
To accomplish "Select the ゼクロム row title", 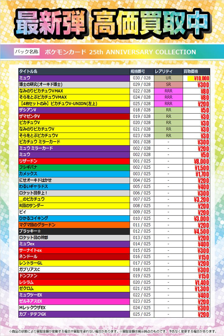I will coord(74,288).
